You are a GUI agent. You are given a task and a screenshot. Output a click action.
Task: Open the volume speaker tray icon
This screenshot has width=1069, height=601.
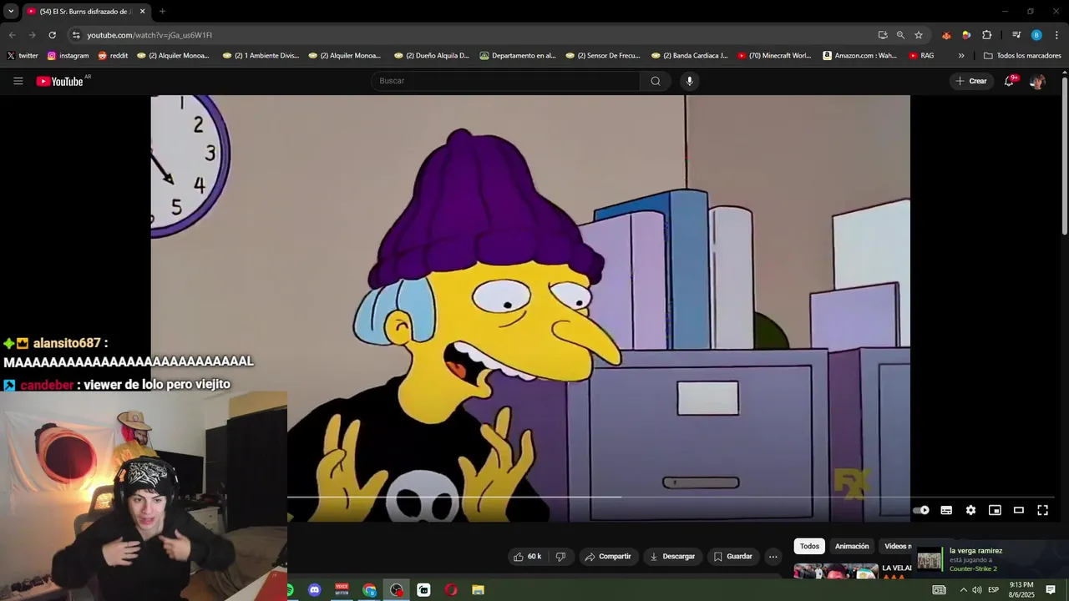click(x=977, y=590)
